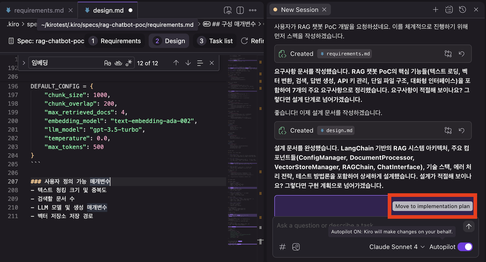This screenshot has height=262, width=486.
Task: Revert the design.md creation
Action: coord(461,130)
